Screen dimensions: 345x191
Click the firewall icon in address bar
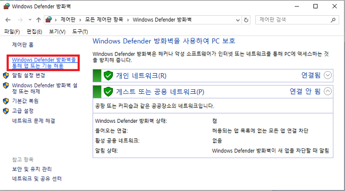click(x=49, y=20)
